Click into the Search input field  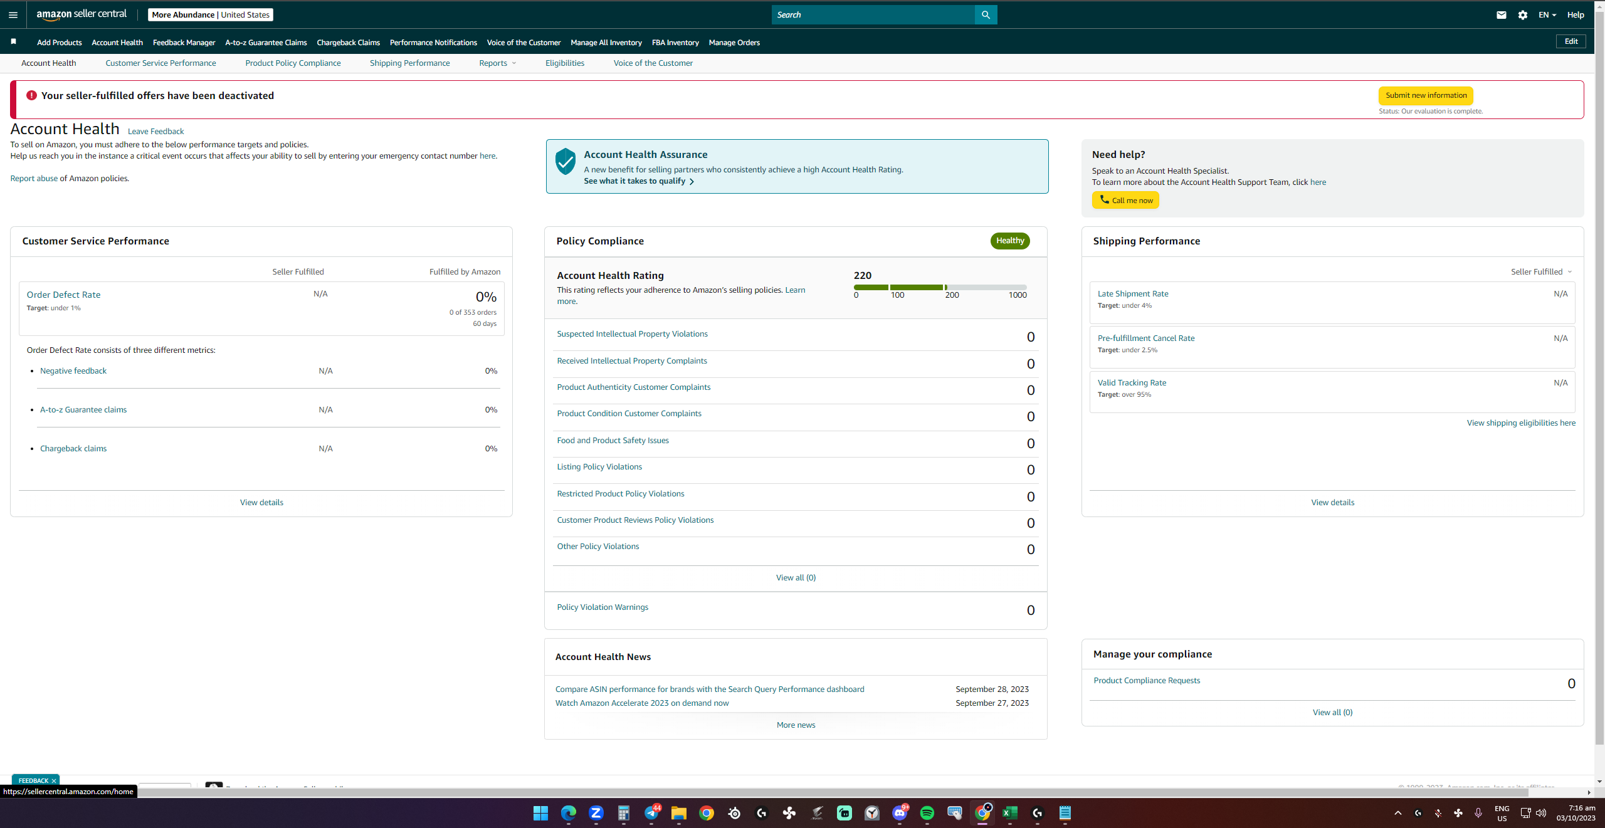tap(873, 14)
